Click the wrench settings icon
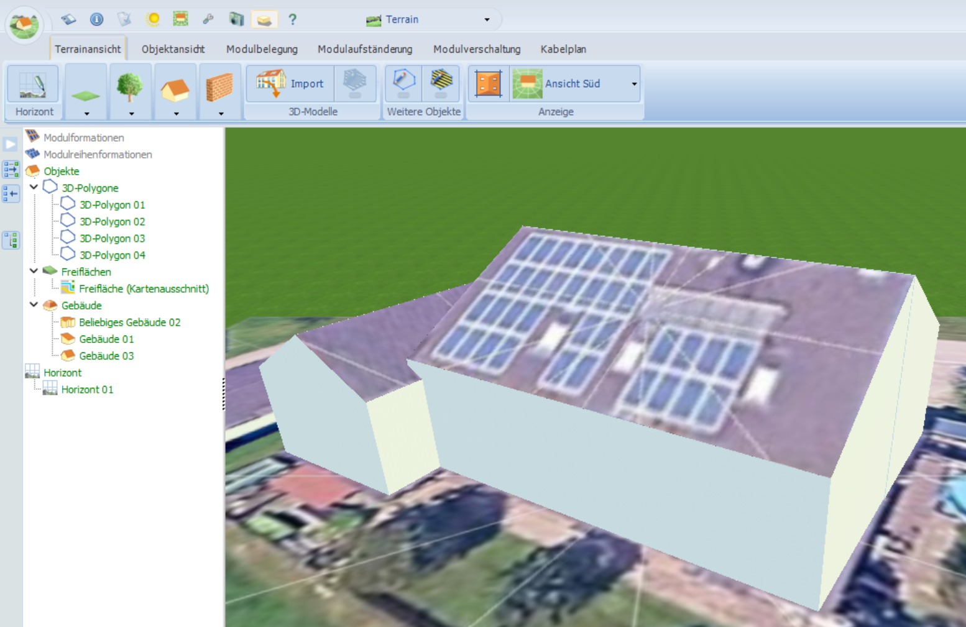 point(208,19)
